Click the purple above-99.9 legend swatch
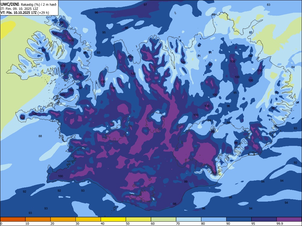This screenshot has width=302, height=226. tap(289, 219)
